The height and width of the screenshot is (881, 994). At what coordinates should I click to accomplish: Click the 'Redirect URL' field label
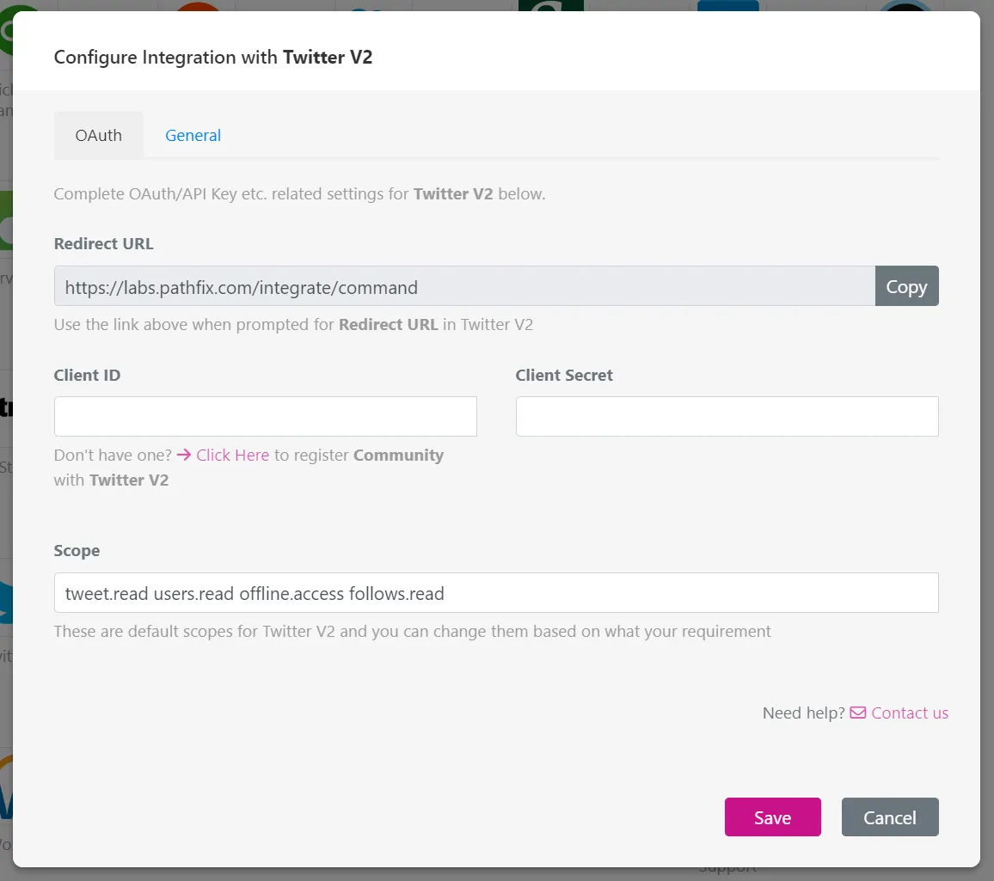click(x=104, y=244)
